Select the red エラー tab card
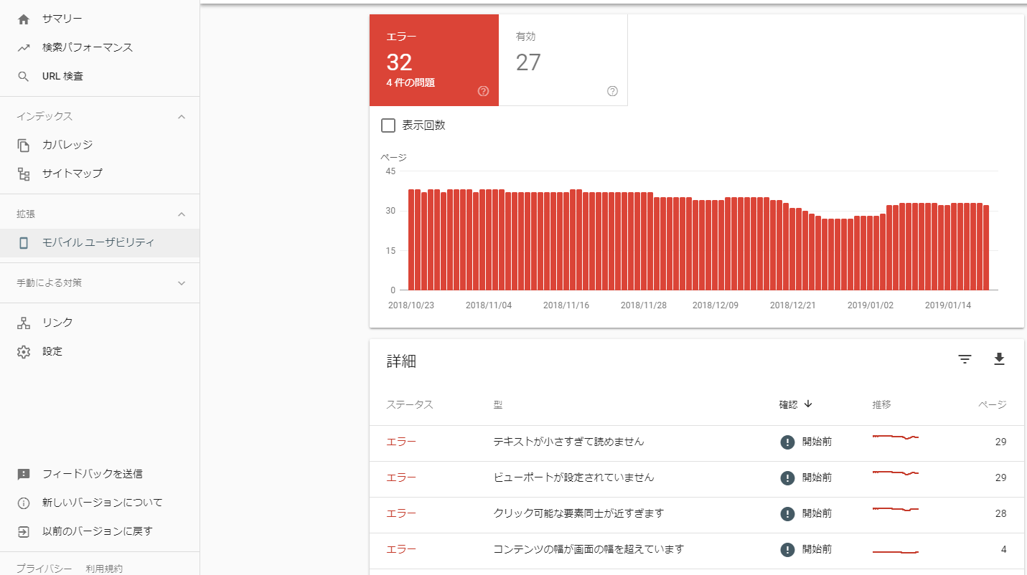Viewport: 1027px width, 575px height. pyautogui.click(x=433, y=60)
